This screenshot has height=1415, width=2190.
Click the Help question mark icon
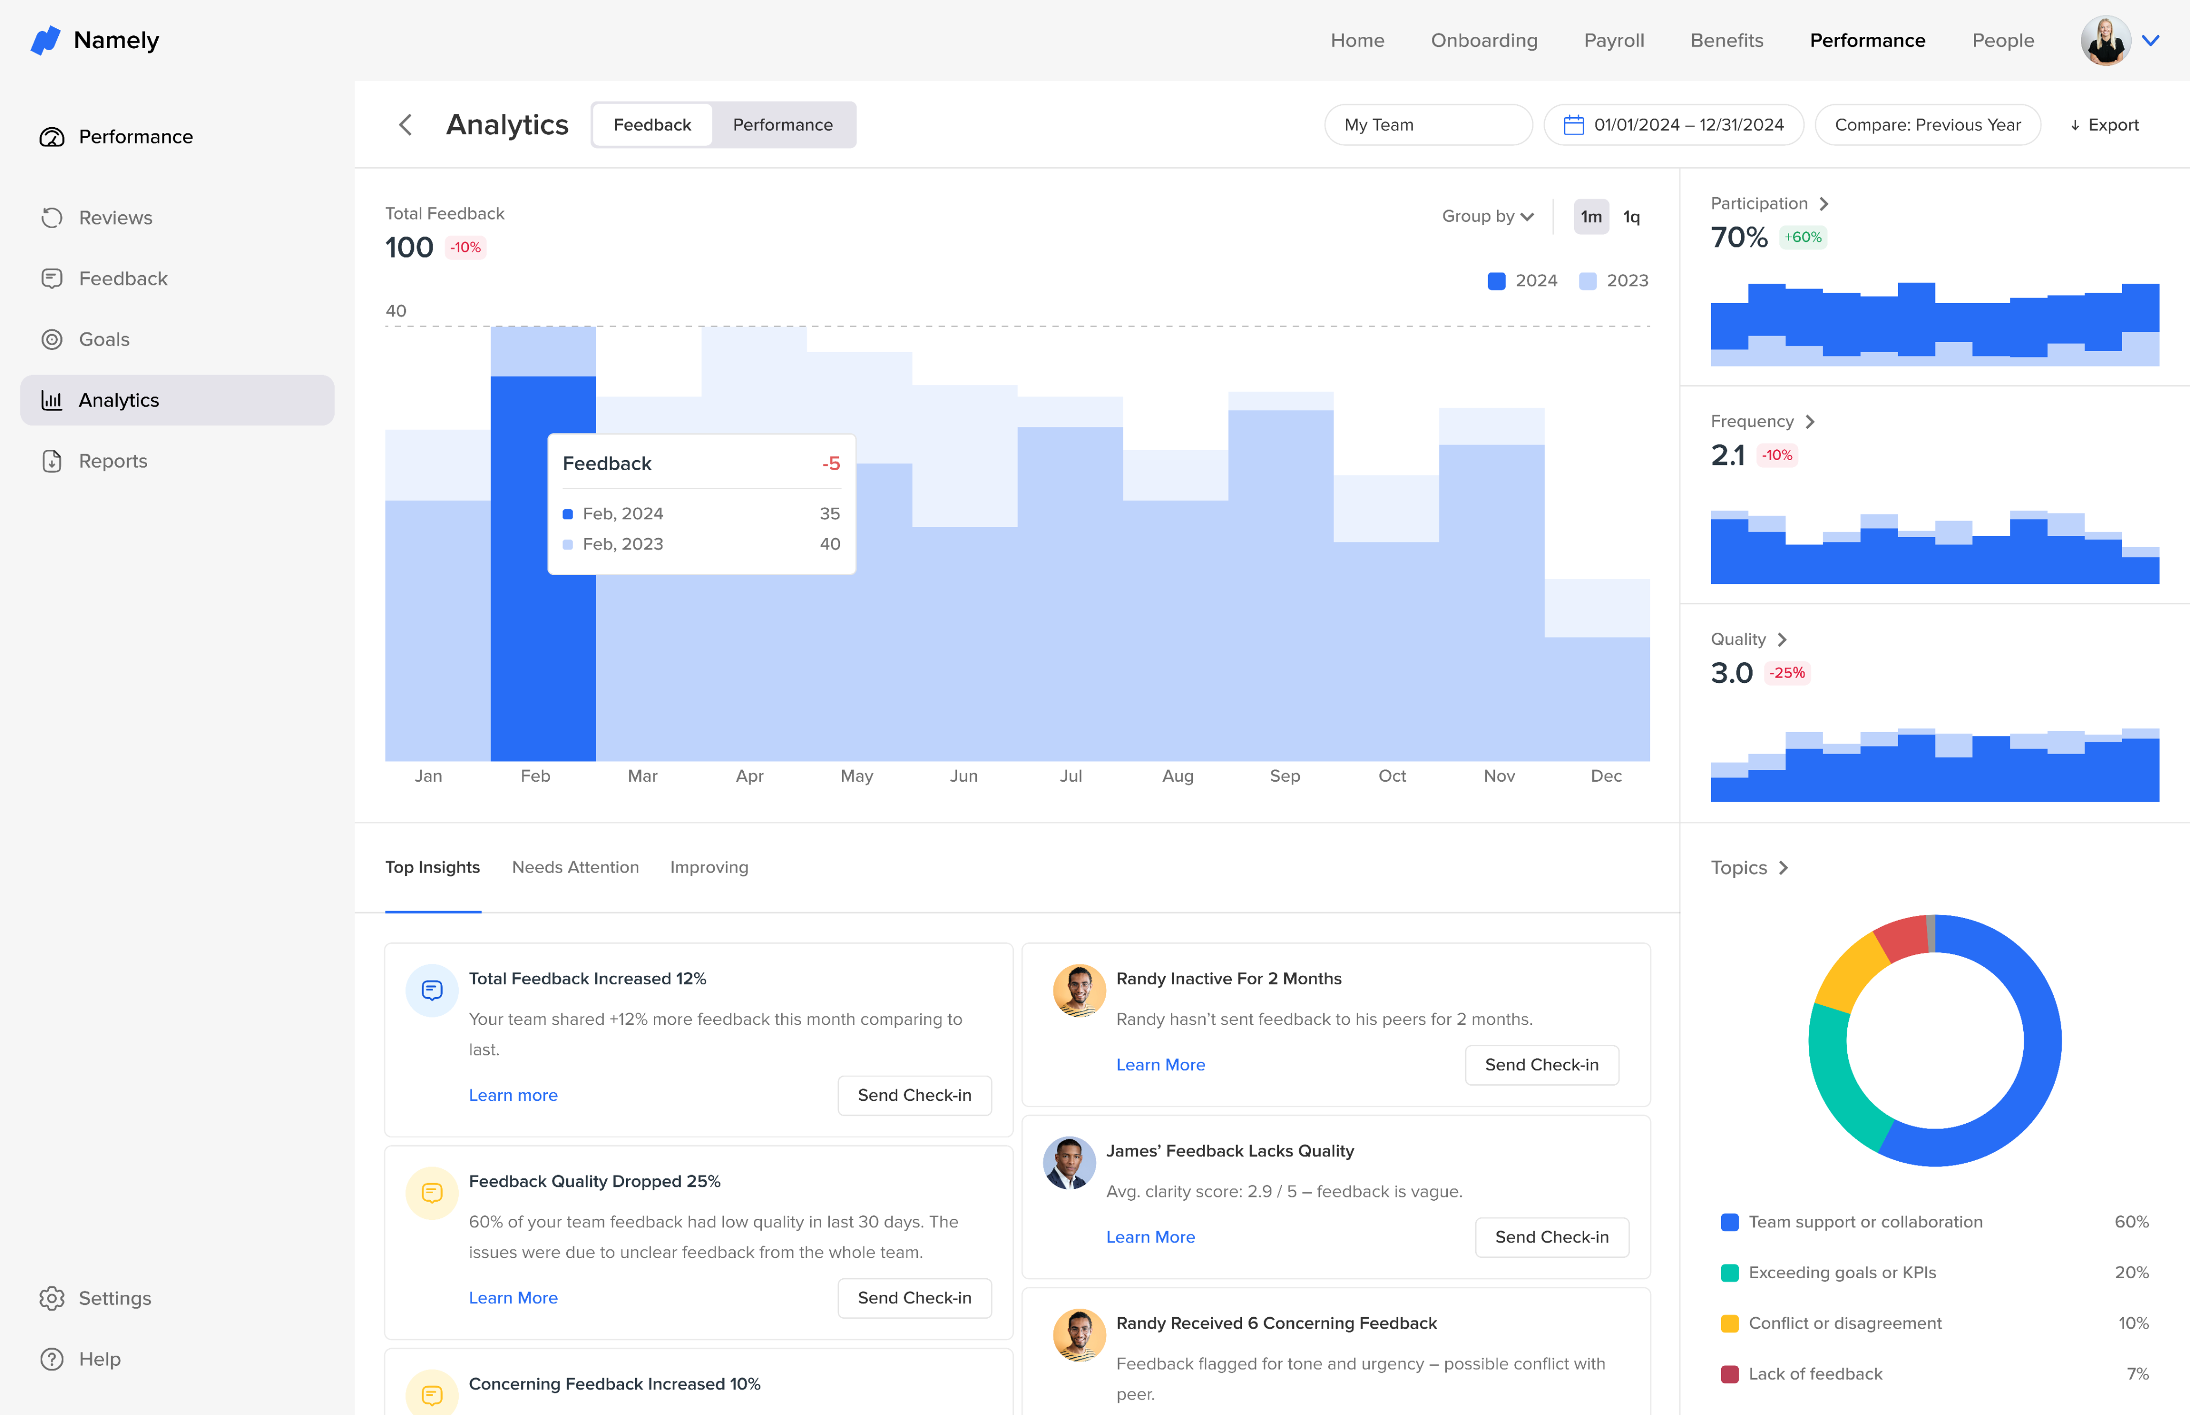(x=51, y=1359)
